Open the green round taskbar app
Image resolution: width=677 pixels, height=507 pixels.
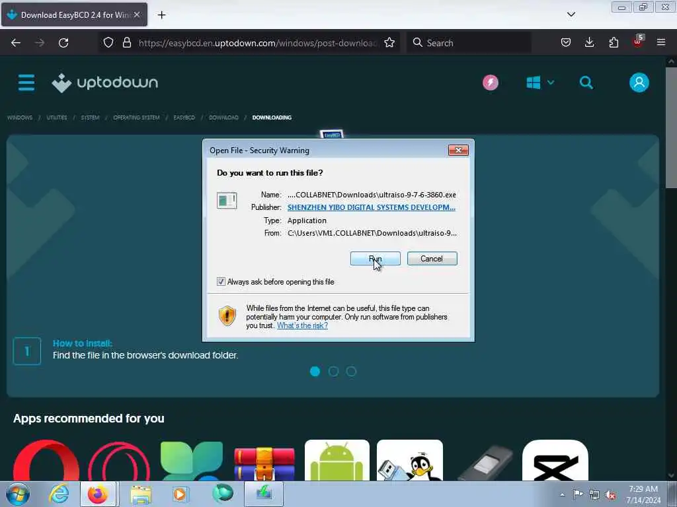click(223, 494)
